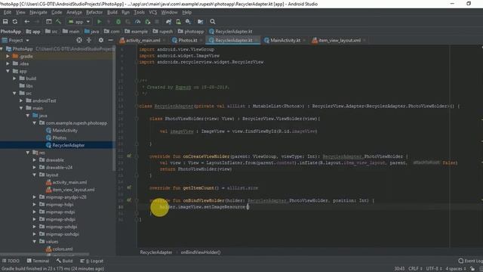Hide the Project panel with minus icon

[110, 40]
